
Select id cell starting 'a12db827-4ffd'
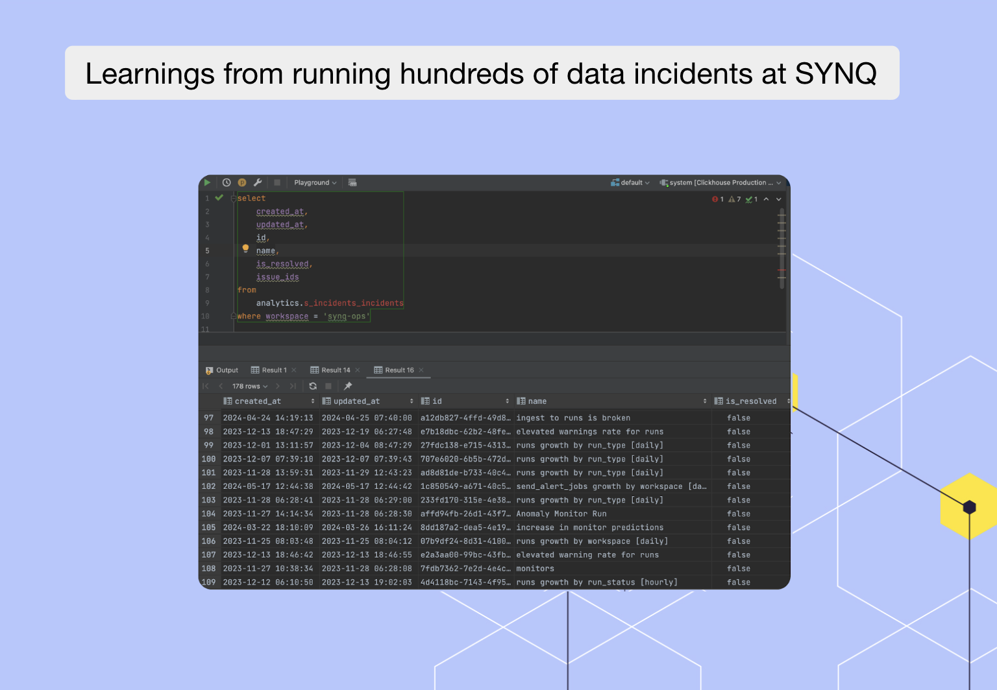(465, 418)
